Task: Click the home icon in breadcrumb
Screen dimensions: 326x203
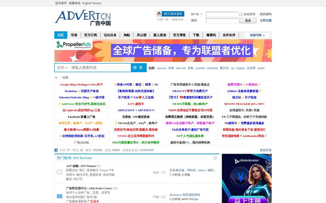Action: (x=56, y=78)
